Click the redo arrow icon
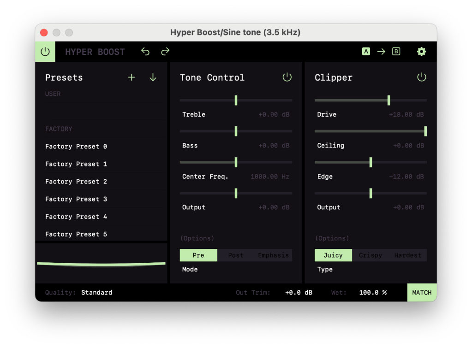The image size is (472, 348). pos(165,52)
